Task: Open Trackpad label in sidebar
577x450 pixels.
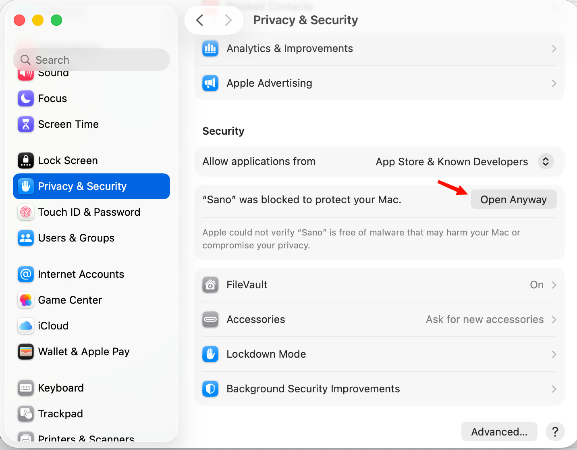Action: (x=60, y=414)
